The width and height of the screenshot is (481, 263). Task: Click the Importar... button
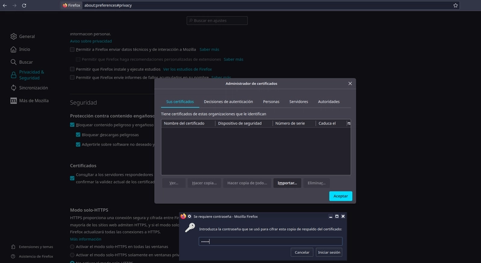(287, 183)
